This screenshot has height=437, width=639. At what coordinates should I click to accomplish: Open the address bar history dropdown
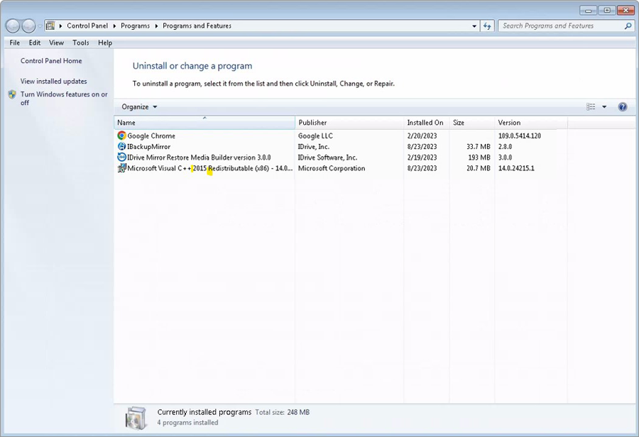[x=474, y=26]
